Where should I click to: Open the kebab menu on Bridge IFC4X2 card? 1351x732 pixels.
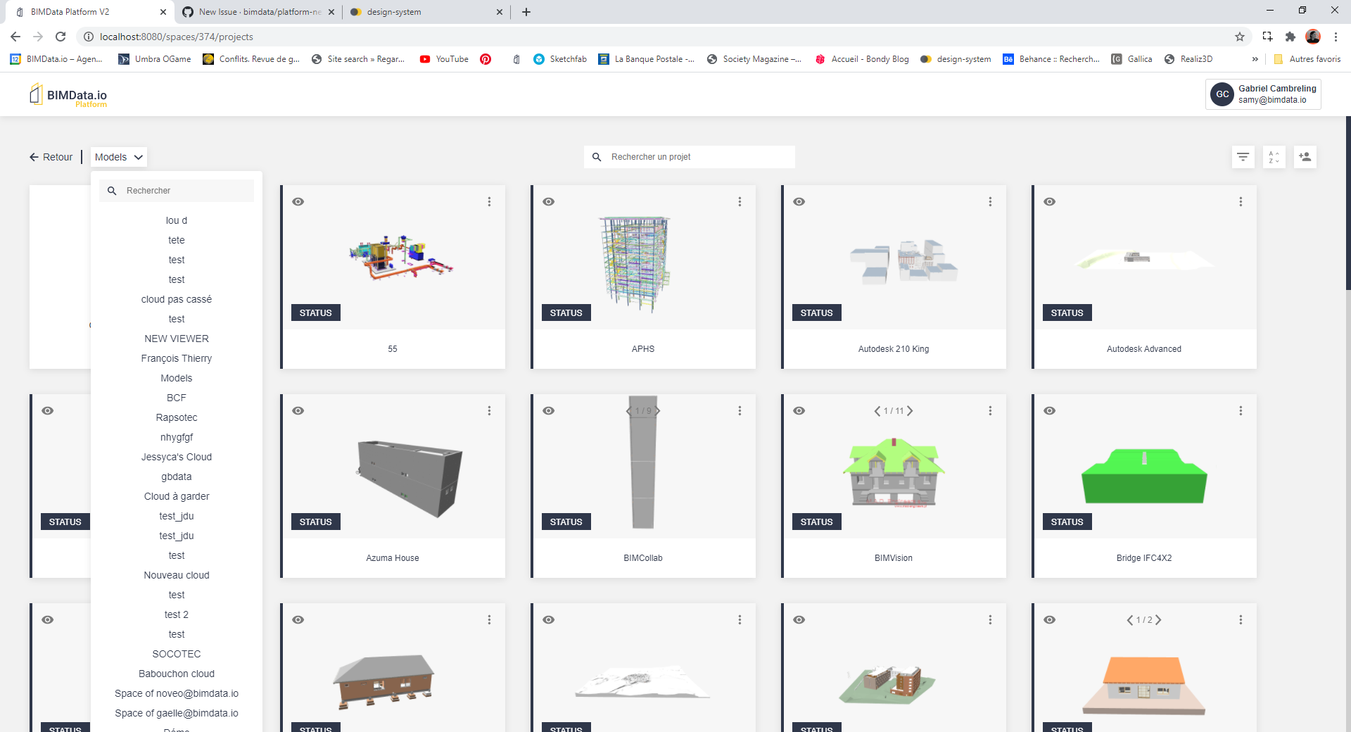pyautogui.click(x=1241, y=410)
